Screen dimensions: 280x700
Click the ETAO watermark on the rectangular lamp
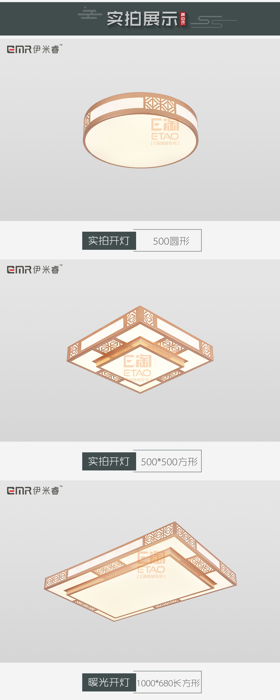pyautogui.click(x=151, y=565)
